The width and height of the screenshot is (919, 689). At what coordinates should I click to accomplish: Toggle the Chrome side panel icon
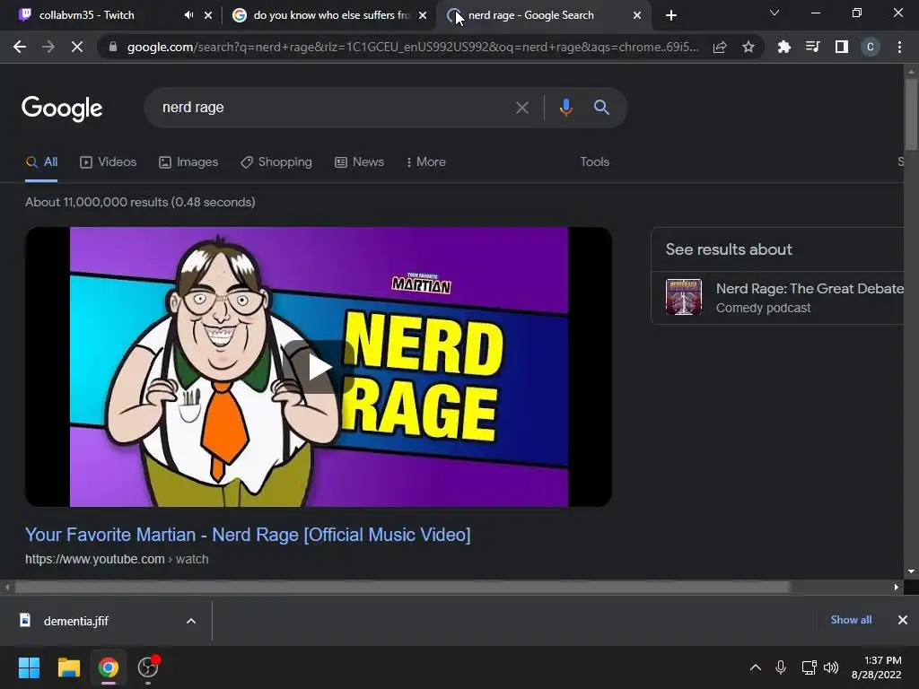click(842, 47)
